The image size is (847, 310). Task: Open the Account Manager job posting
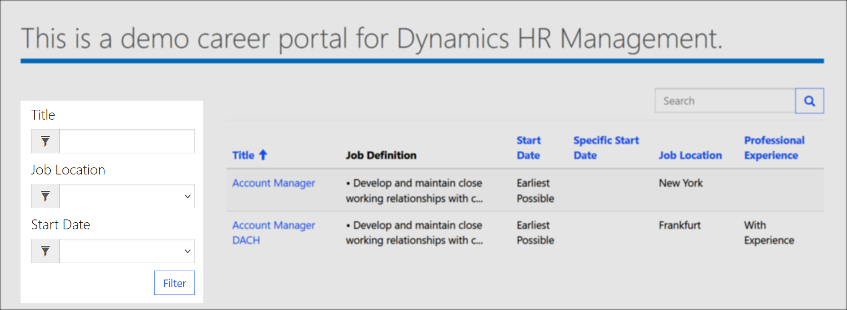click(273, 183)
